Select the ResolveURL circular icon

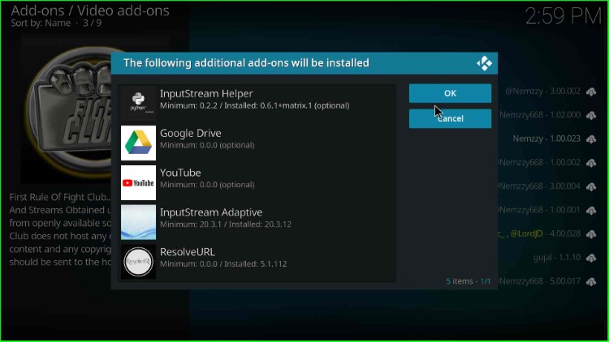(138, 262)
